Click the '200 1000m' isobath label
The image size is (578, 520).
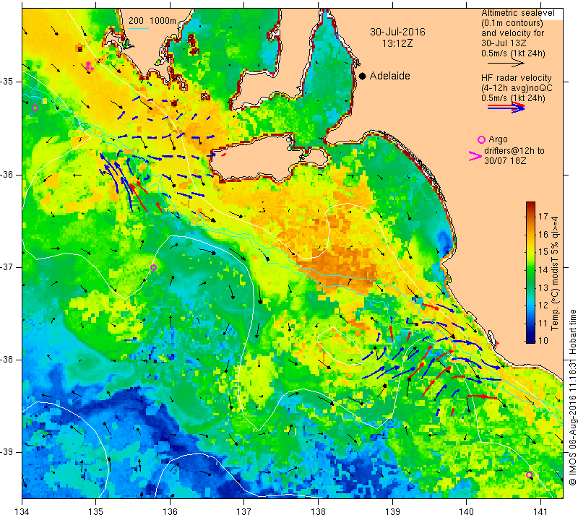pyautogui.click(x=152, y=21)
